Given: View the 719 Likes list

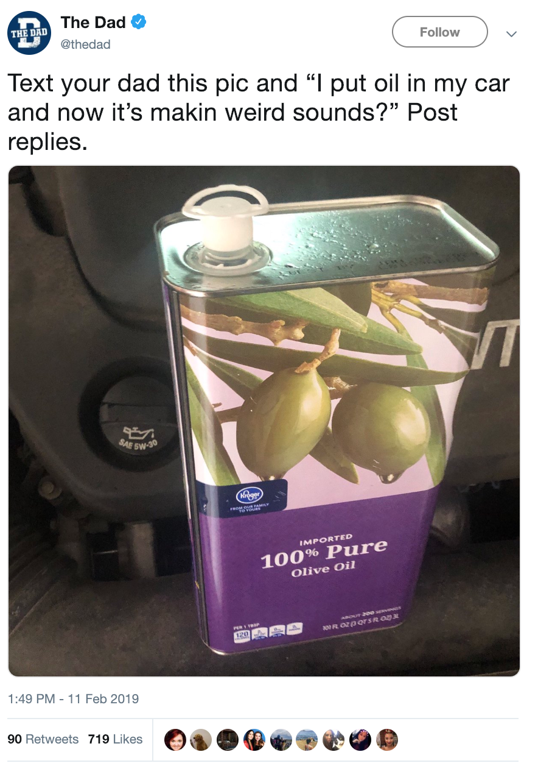Looking at the screenshot, I should (x=116, y=739).
